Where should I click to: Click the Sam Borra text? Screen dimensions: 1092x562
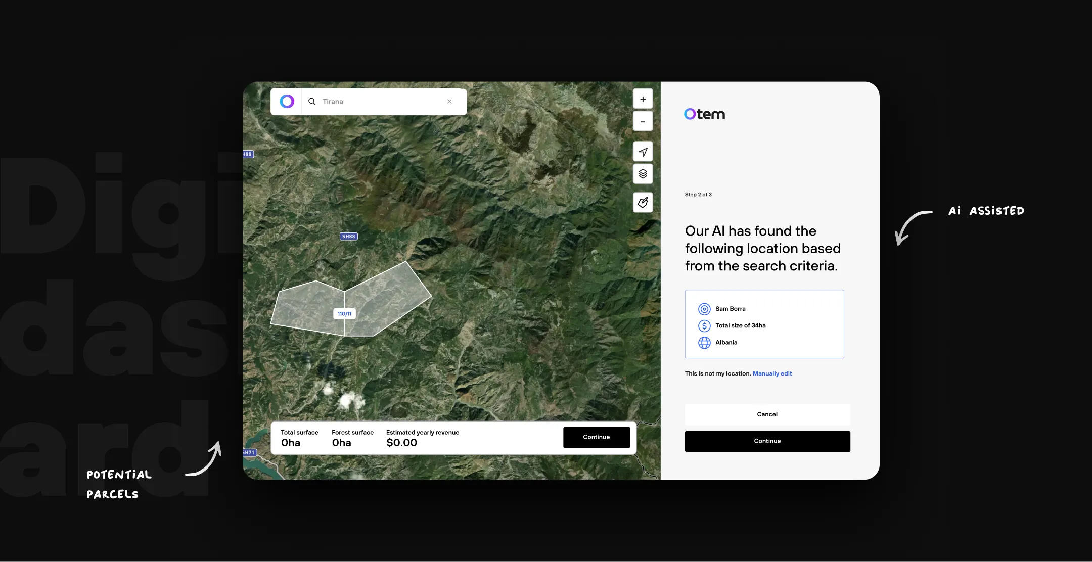(731, 309)
